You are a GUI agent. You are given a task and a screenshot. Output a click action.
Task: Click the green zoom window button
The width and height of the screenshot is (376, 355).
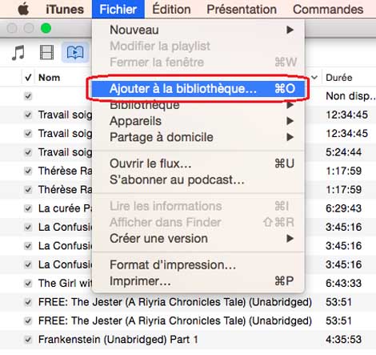(46, 28)
